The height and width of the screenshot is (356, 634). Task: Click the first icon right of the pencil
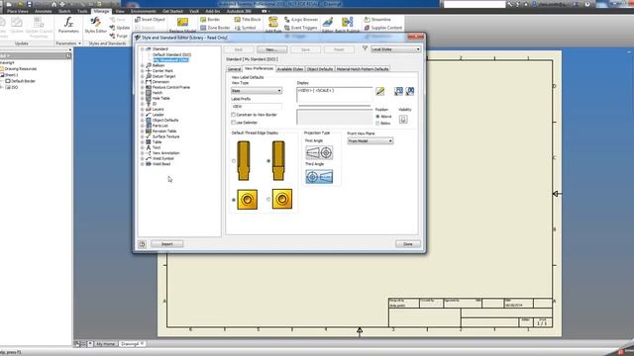[x=398, y=91]
